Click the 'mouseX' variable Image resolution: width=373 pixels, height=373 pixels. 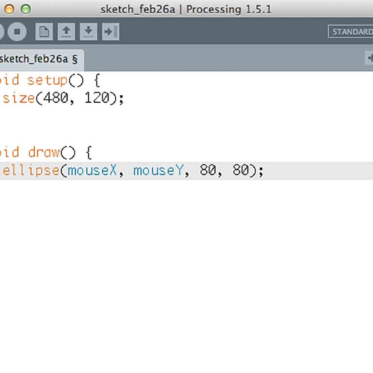pos(92,170)
